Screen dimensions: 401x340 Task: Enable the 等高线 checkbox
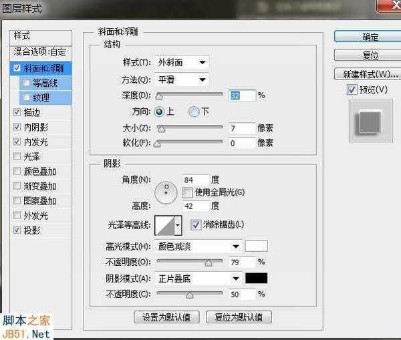[26, 83]
